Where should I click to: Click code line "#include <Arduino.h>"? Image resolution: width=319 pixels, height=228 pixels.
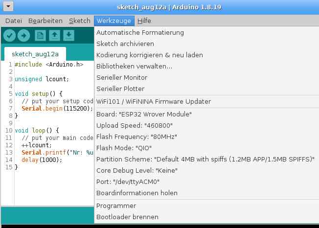(49, 65)
